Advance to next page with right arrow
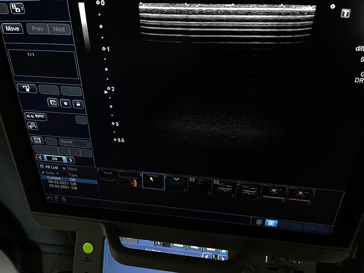Viewport: 364px width, 273px height. (71, 160)
